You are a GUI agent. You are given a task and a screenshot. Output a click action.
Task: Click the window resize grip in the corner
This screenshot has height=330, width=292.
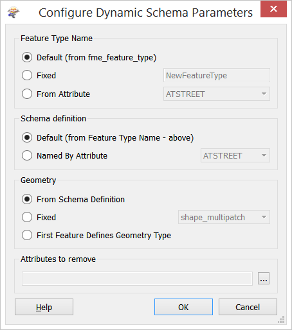coord(281,319)
